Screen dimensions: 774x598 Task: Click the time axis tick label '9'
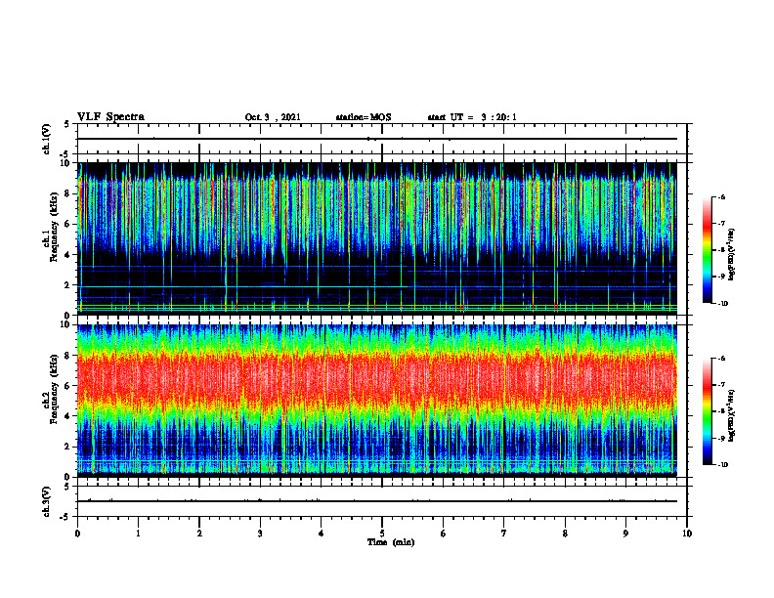625,534
